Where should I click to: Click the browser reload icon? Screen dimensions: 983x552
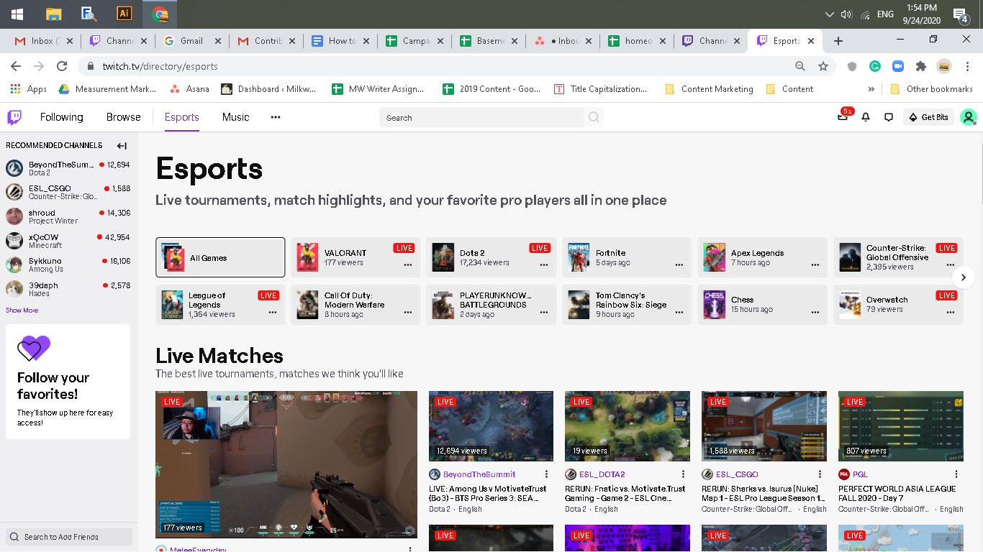(x=62, y=66)
